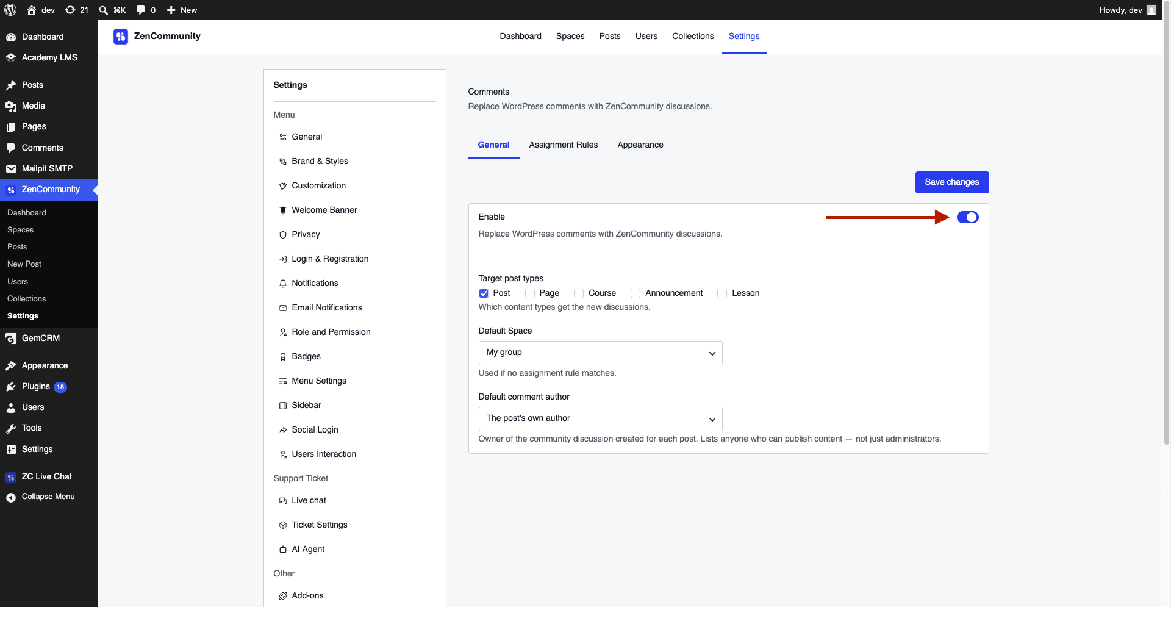The height and width of the screenshot is (621, 1171).
Task: Click the ZenCommunity logo icon in header
Action: click(121, 37)
